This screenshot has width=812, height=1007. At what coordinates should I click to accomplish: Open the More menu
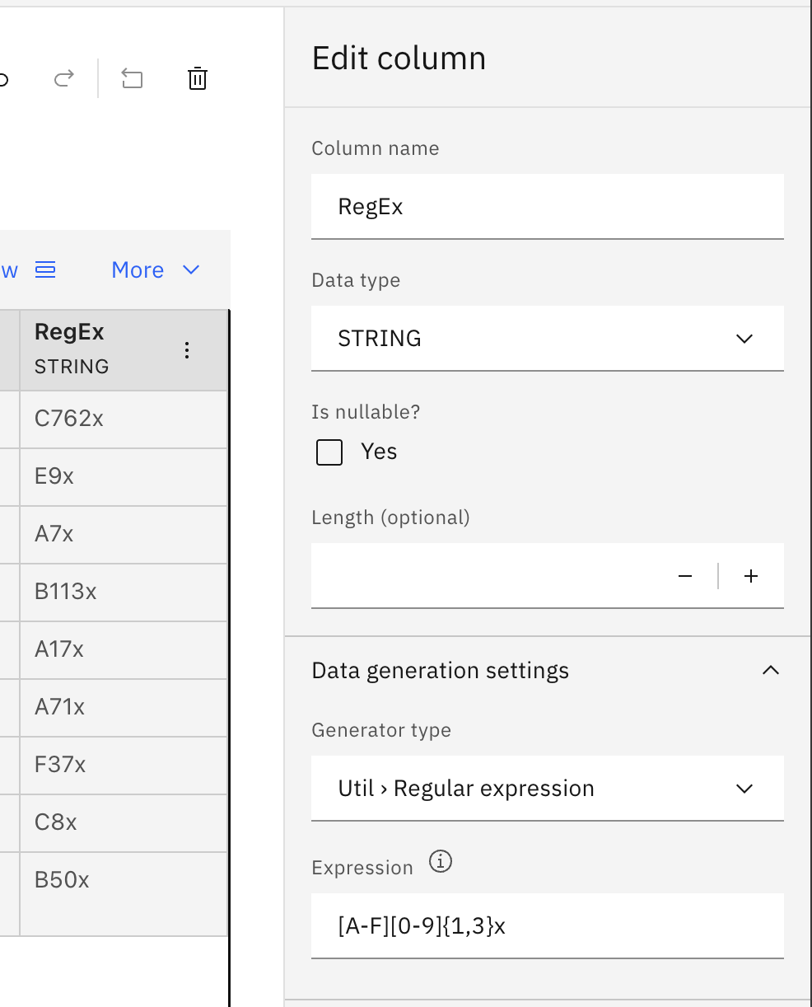coord(155,269)
